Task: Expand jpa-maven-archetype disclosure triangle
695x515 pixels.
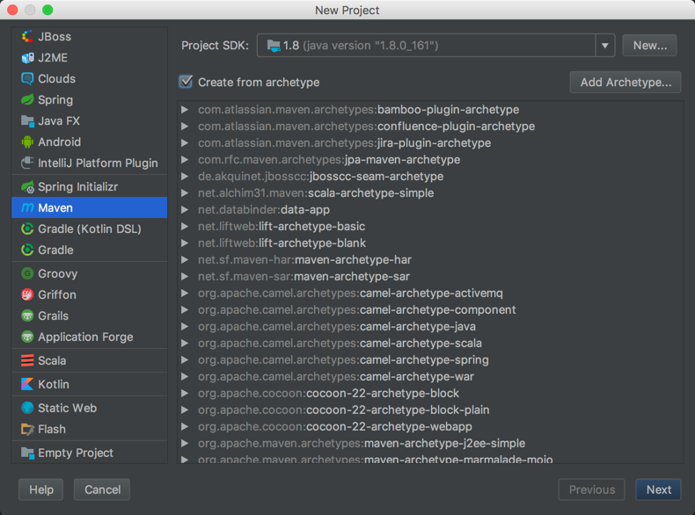Action: pyautogui.click(x=185, y=159)
